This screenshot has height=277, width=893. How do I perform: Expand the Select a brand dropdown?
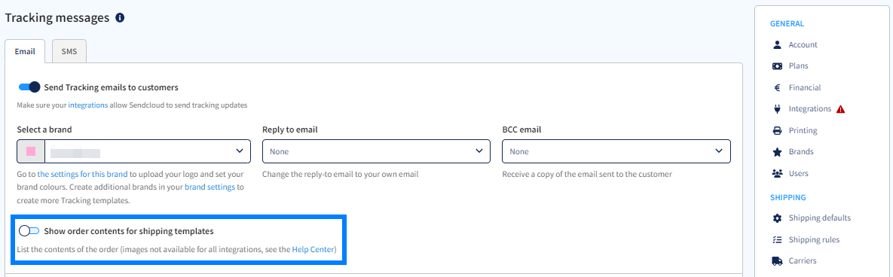134,152
